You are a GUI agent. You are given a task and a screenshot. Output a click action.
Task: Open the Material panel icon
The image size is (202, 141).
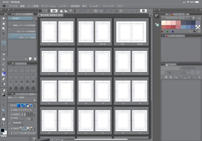coord(157,25)
